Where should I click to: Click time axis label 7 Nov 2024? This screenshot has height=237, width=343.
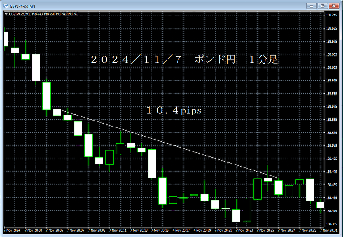[12, 230]
